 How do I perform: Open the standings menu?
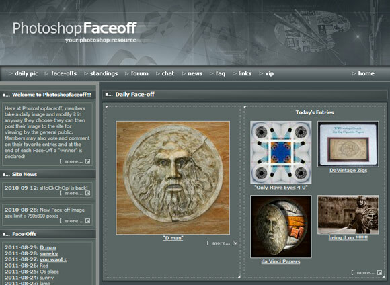[104, 73]
